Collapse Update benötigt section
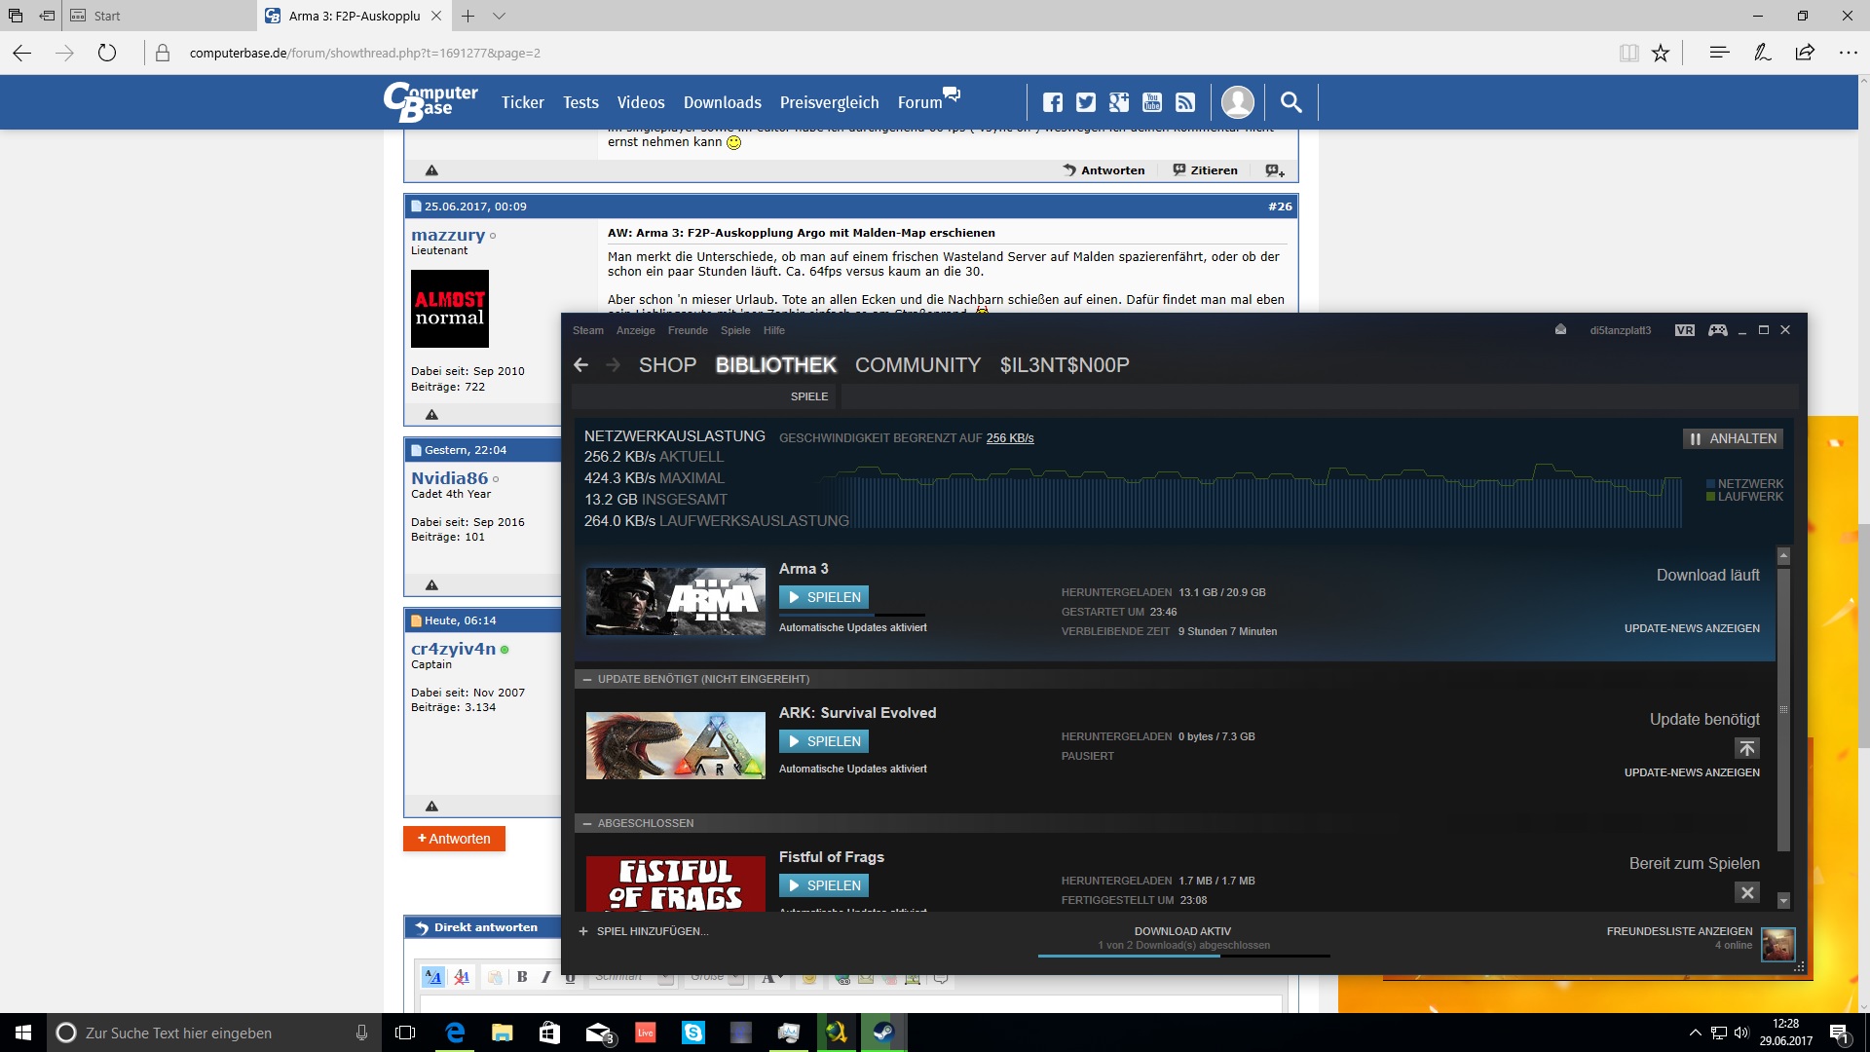This screenshot has width=1870, height=1052. (587, 679)
